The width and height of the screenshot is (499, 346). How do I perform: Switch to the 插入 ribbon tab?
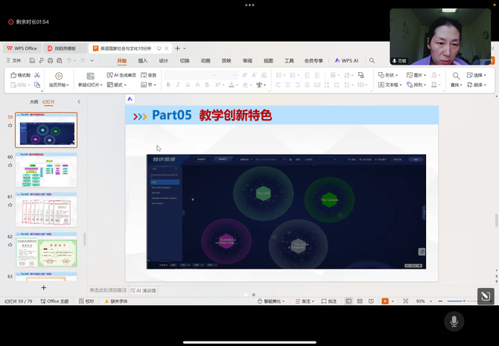143,61
